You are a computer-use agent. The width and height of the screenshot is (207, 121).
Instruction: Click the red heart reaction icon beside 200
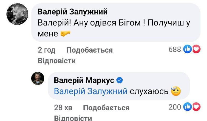coord(196,107)
